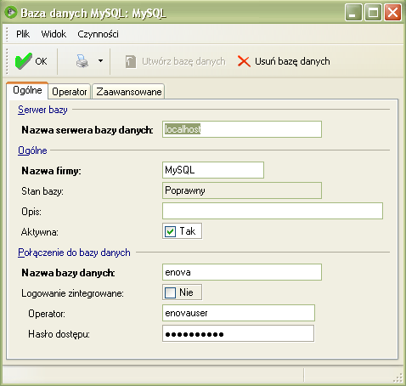Click the Serwer bazy section header
This screenshot has width=406, height=386.
point(42,110)
